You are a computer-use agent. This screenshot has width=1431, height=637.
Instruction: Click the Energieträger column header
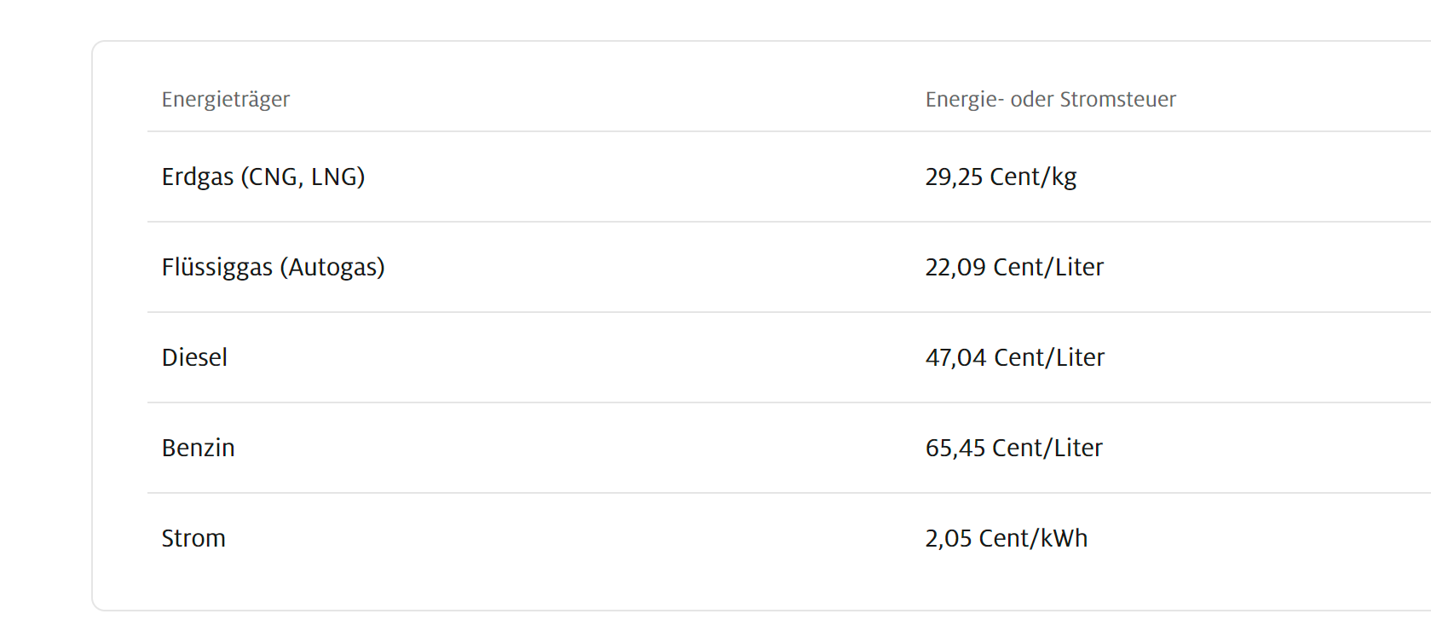(x=226, y=100)
